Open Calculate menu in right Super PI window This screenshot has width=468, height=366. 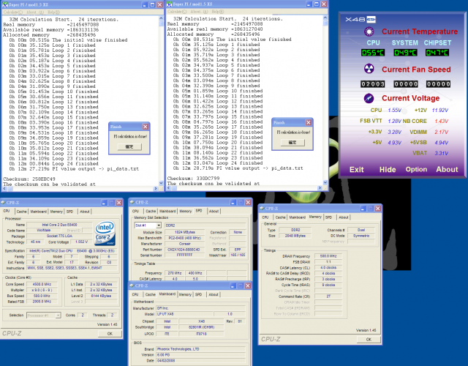[177, 12]
